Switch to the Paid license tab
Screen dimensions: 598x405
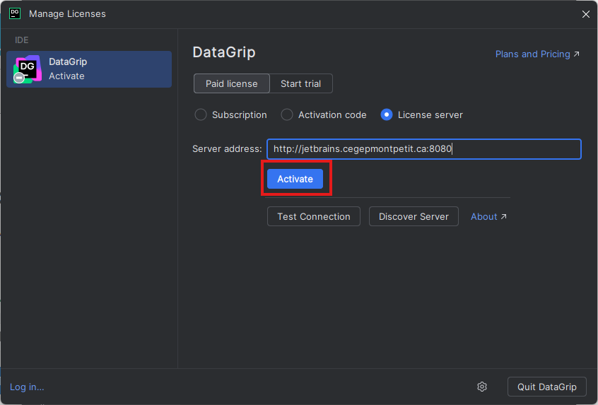pyautogui.click(x=231, y=83)
